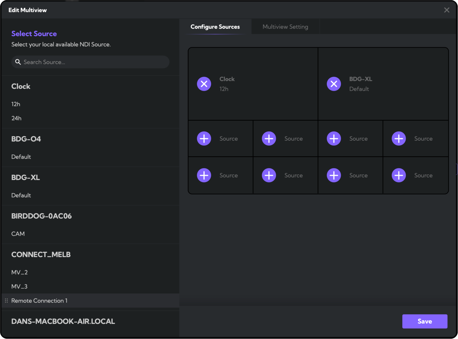Choose Default under BDG-04
The image size is (458, 339).
coord(21,157)
